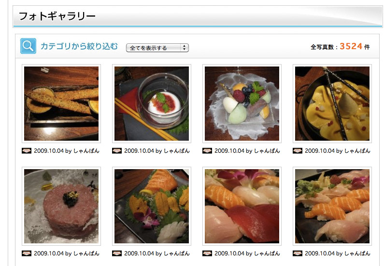Viewport: 384px width, 266px height.
Task: Open the sea urchin and salmon sashimi thumbnail
Action: [152, 206]
